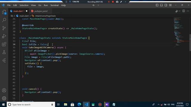This screenshot has width=191, height=107.
Task: Open the File menu
Action: (9, 5)
